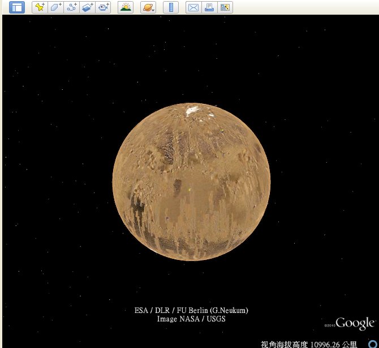The width and height of the screenshot is (379, 348).
Task: Click the center of the Mars globe
Action: [191, 182]
